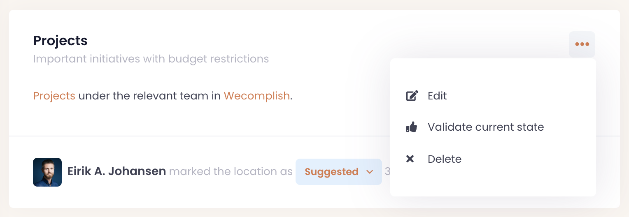Click Eirik A. Johansen's profile photo
629x217 pixels.
(x=47, y=172)
